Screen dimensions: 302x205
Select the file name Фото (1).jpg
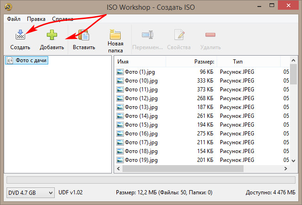pyautogui.click(x=140, y=72)
